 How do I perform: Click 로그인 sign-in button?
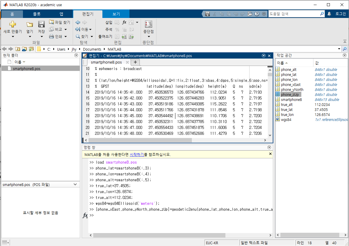(x=340, y=14)
